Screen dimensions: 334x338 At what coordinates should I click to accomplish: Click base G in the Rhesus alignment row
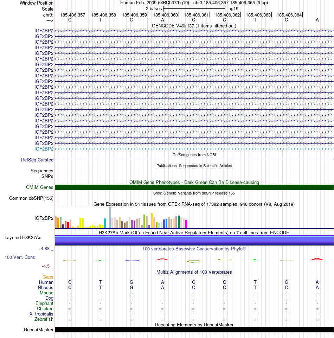131,288
